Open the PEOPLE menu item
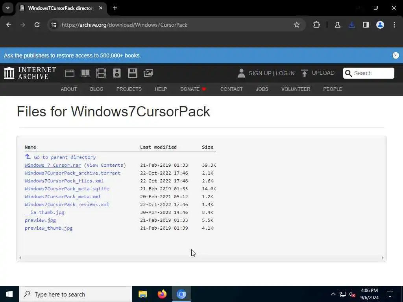The height and width of the screenshot is (302, 403). (333, 89)
